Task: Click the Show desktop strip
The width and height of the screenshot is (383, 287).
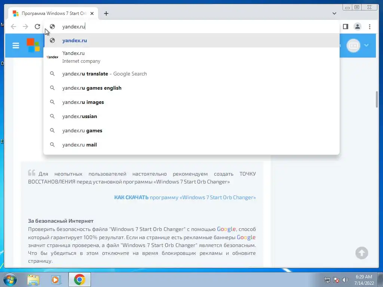Action: 380,280
